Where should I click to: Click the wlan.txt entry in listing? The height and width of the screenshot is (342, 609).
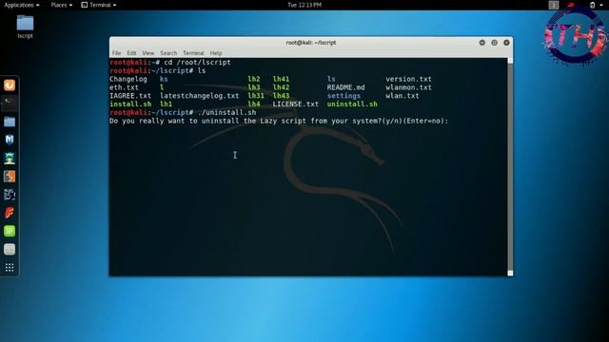(403, 96)
